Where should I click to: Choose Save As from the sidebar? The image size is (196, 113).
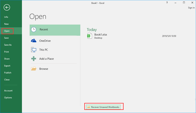click(x=8, y=45)
